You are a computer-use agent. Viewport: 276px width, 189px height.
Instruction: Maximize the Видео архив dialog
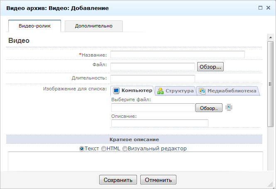pos(260,8)
